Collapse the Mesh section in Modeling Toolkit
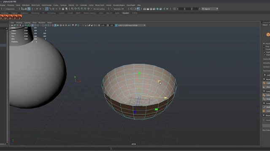The image size is (270, 151). tap(264, 79)
